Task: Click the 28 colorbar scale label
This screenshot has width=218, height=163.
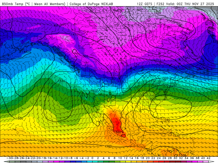Action: click(x=170, y=158)
